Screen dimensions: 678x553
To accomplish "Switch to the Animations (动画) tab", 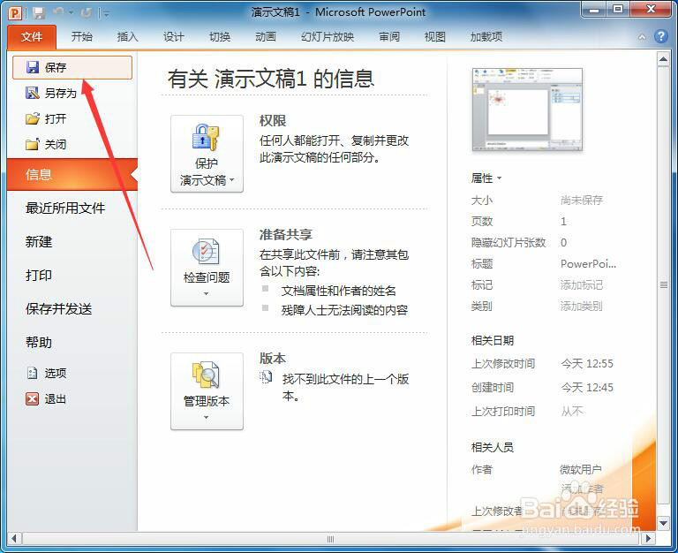I will pos(266,37).
